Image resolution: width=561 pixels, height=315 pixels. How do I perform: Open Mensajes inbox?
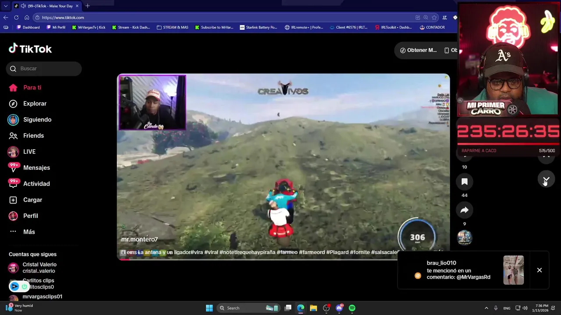(x=29, y=168)
